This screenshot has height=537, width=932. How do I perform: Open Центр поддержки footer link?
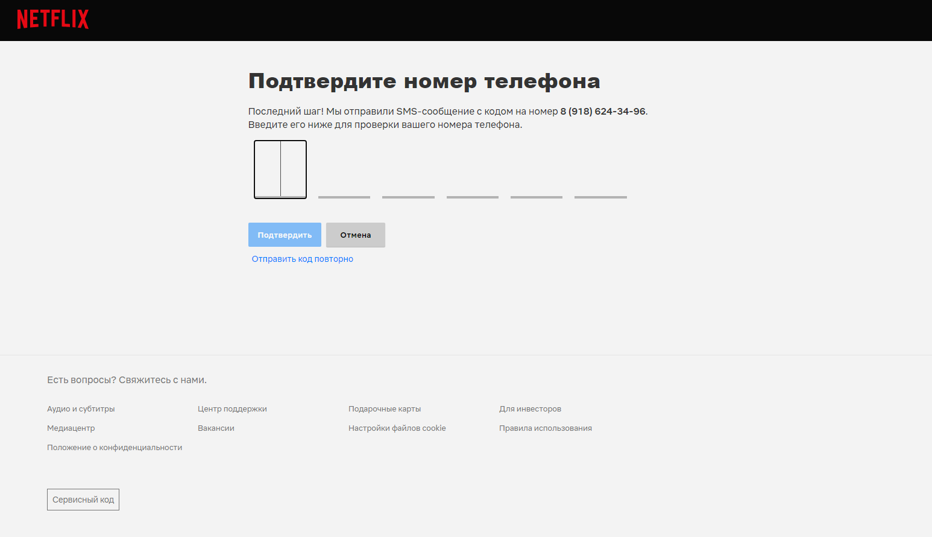(x=232, y=409)
